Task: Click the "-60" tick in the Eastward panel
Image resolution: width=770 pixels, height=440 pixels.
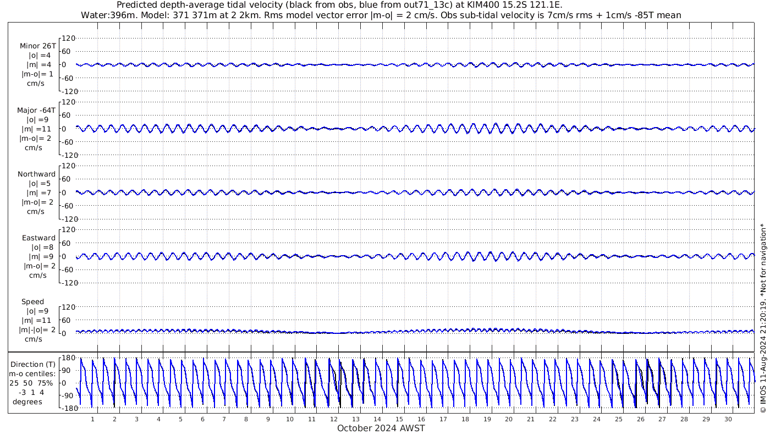Action: point(68,269)
